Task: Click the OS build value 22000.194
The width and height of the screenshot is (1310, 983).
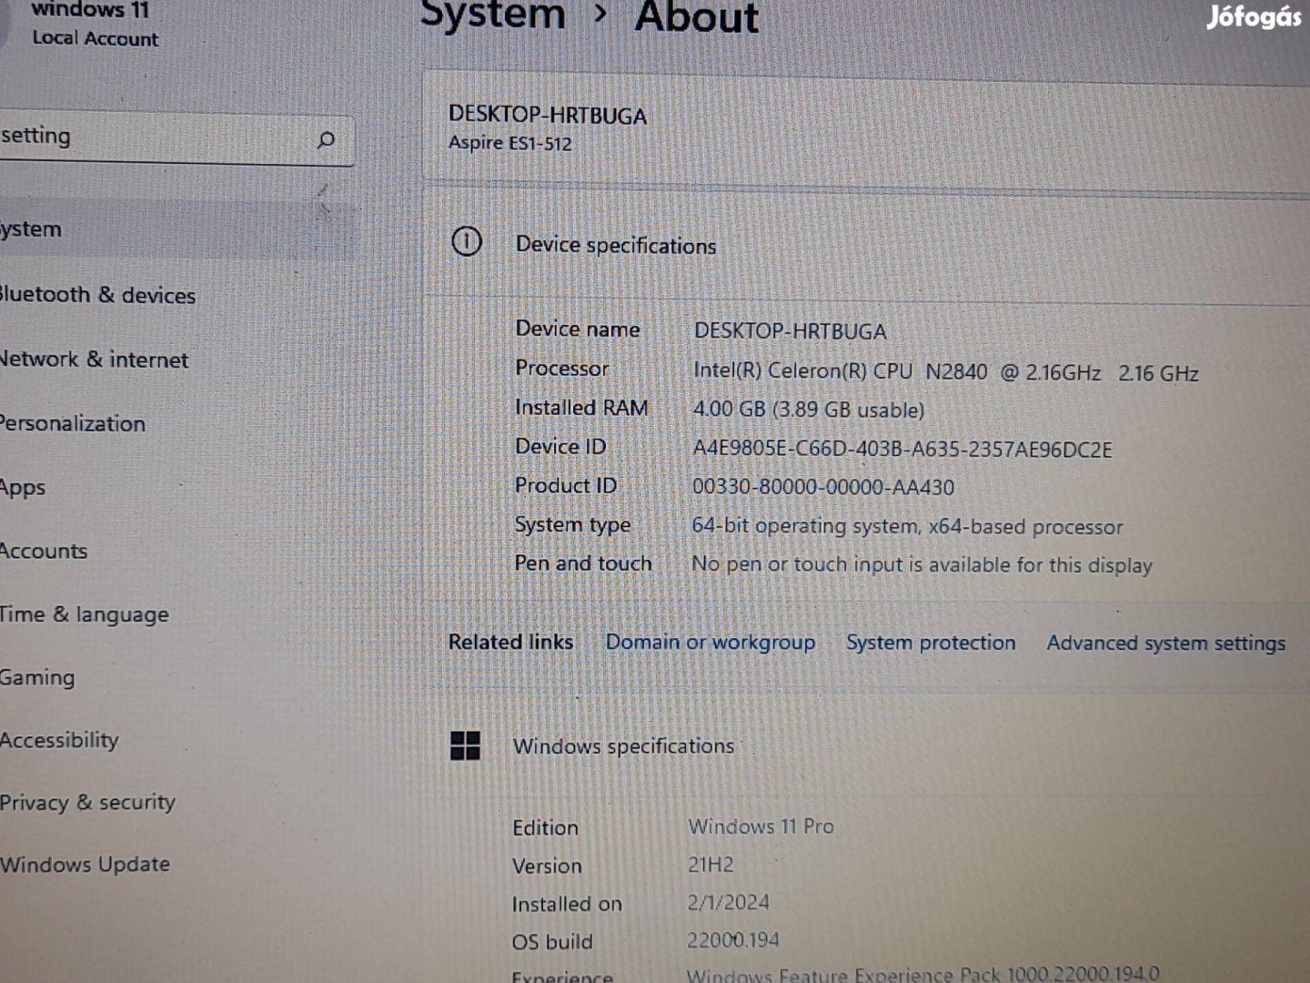Action: [x=733, y=940]
